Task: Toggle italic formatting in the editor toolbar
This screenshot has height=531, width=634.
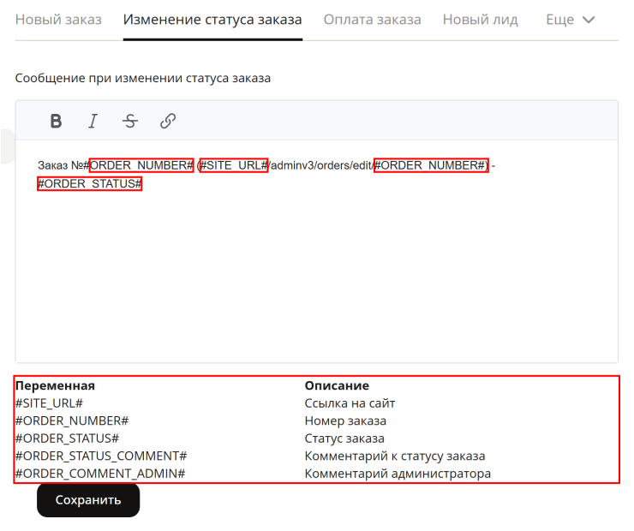Action: [x=93, y=121]
